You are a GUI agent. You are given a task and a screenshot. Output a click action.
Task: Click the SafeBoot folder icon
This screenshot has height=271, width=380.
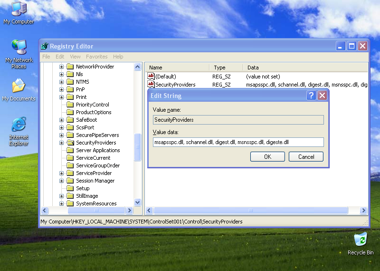click(70, 120)
